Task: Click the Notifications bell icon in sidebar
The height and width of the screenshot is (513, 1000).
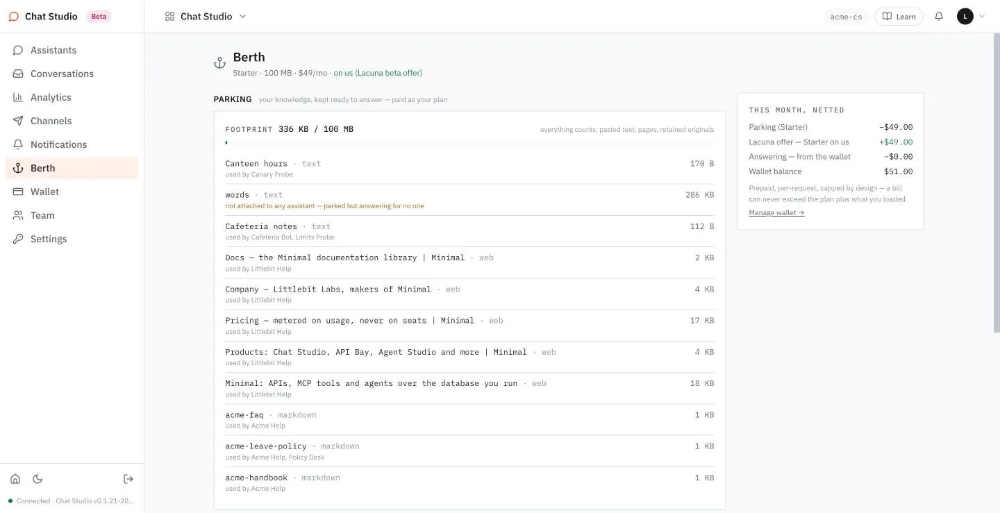Action: [x=18, y=144]
